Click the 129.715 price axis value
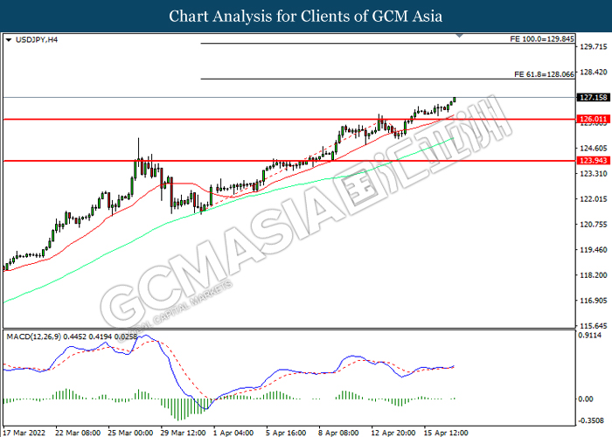 (x=594, y=47)
